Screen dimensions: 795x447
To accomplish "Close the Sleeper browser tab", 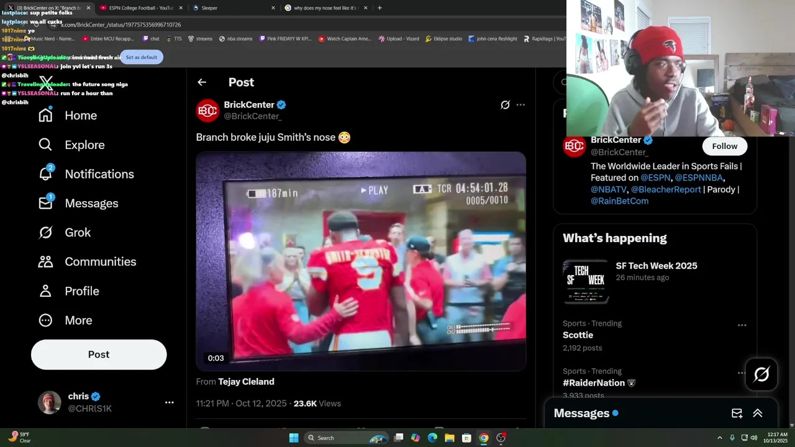I will click(x=273, y=8).
